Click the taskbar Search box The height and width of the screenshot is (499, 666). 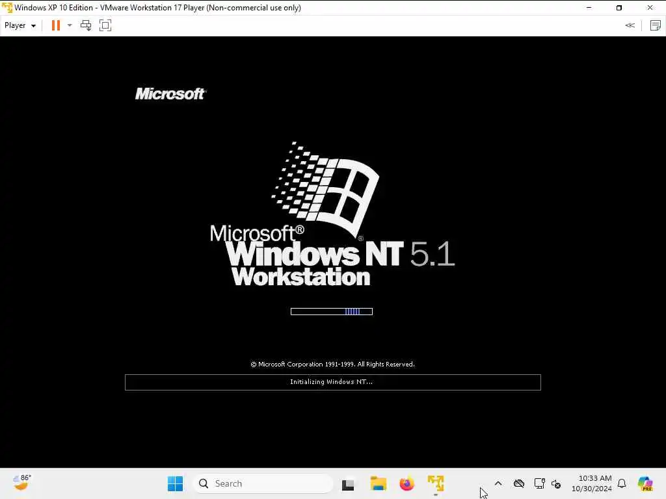263,483
